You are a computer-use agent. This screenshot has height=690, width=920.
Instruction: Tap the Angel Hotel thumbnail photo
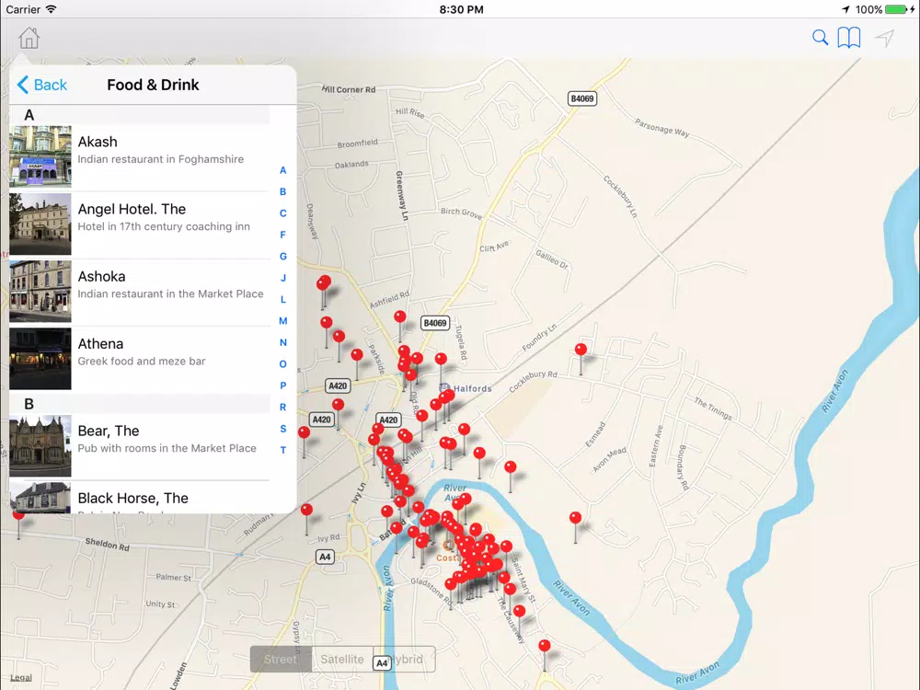(x=40, y=224)
